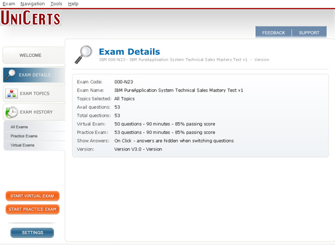Click the large magnifying glass icon
Screen dimensions: 335x245
point(83,54)
